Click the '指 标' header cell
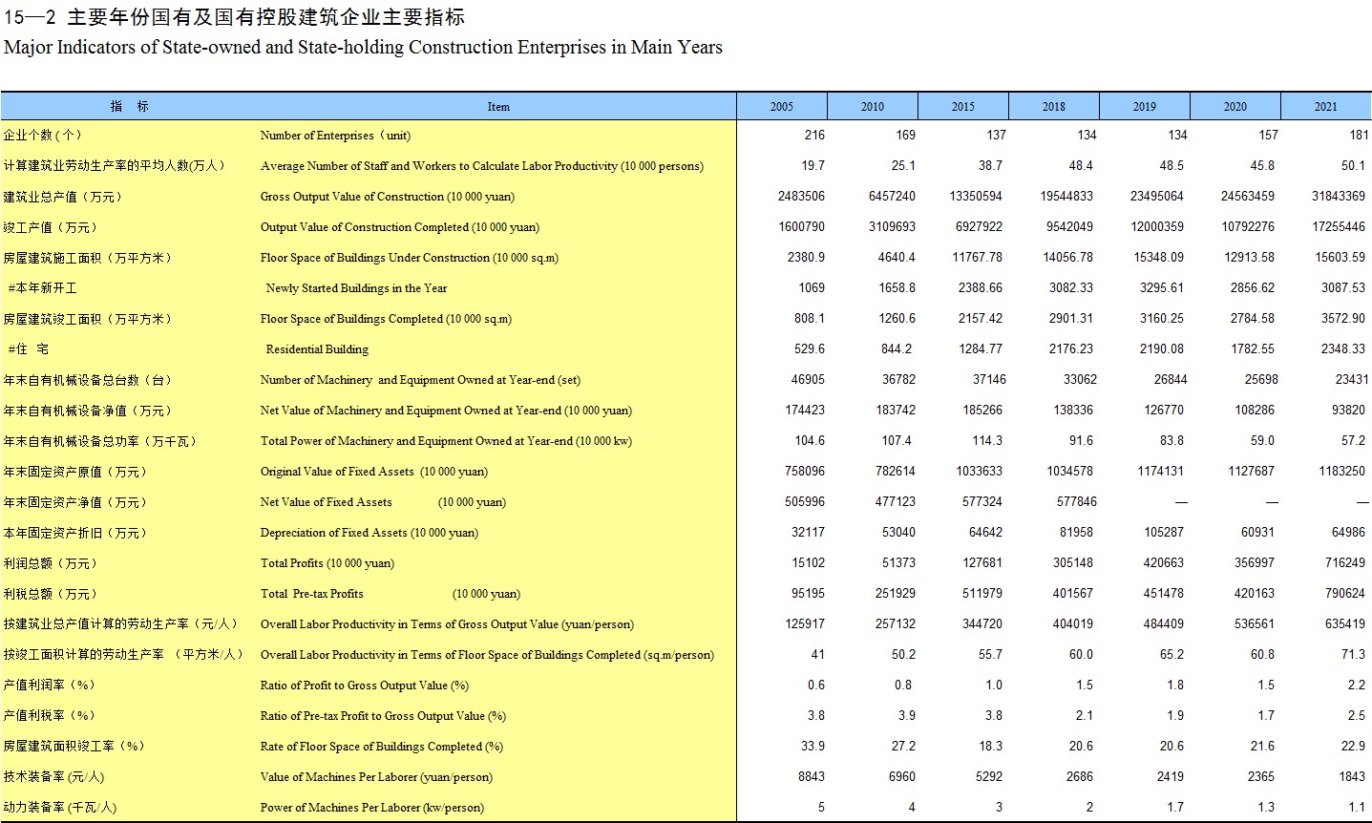The image size is (1372, 823). pyautogui.click(x=130, y=106)
